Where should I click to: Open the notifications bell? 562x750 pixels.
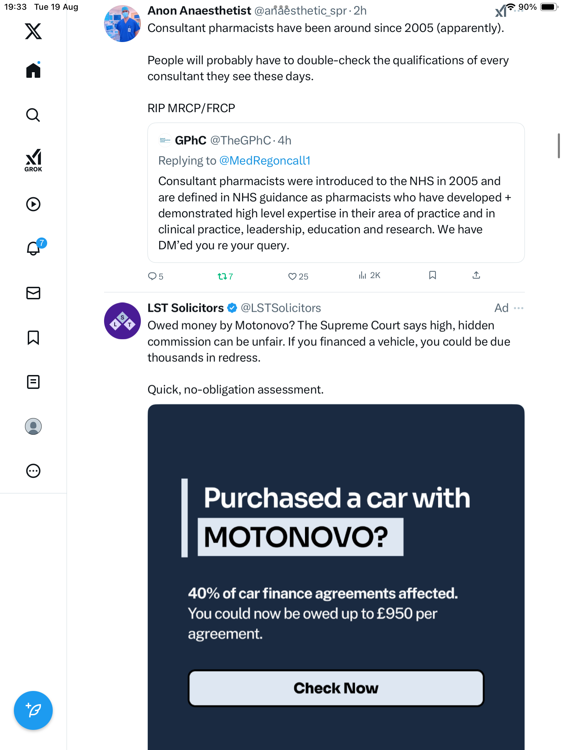point(34,248)
